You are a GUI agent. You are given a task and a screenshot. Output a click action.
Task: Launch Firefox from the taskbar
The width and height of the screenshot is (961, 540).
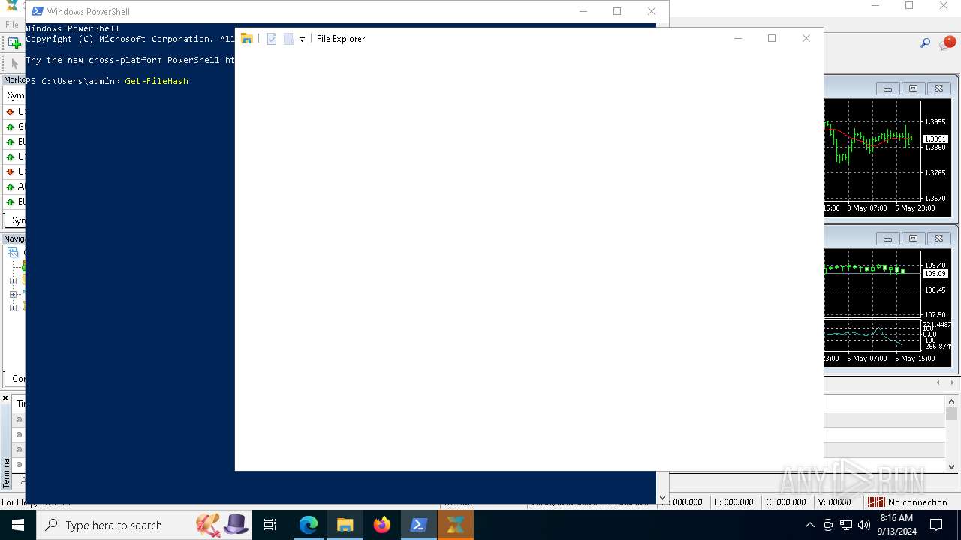[382, 525]
